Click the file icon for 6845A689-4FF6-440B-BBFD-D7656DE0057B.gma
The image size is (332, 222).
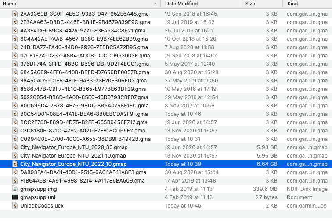tap(15, 72)
